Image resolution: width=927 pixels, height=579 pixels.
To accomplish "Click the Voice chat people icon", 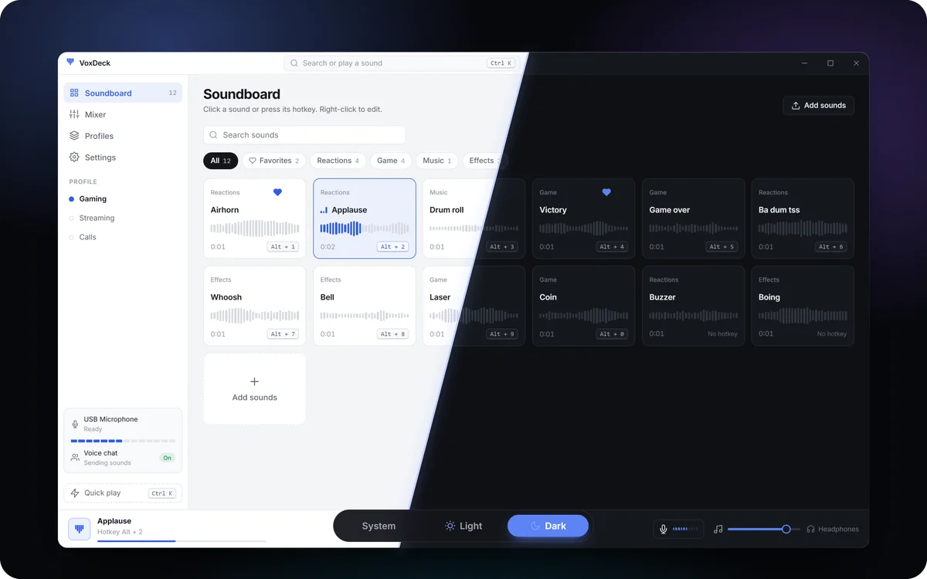I will click(75, 458).
